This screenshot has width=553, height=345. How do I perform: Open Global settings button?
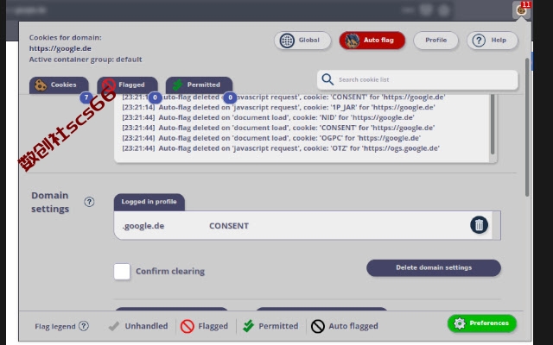point(302,41)
